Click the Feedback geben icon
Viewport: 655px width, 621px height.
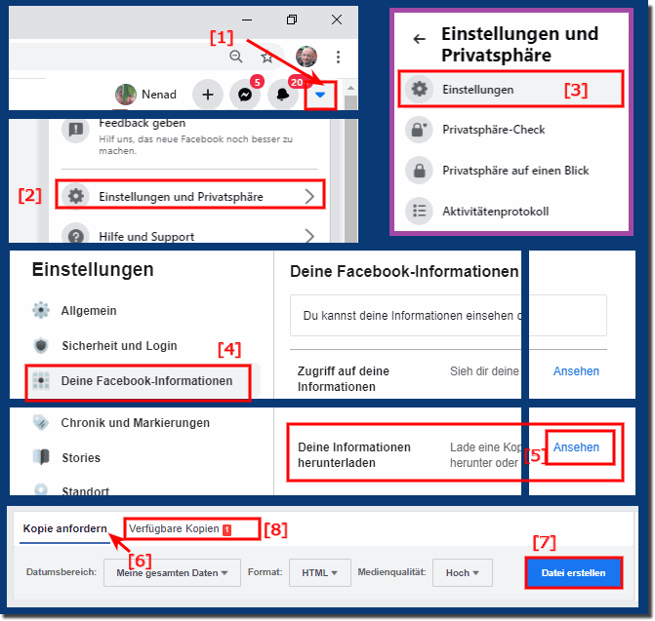[x=75, y=130]
